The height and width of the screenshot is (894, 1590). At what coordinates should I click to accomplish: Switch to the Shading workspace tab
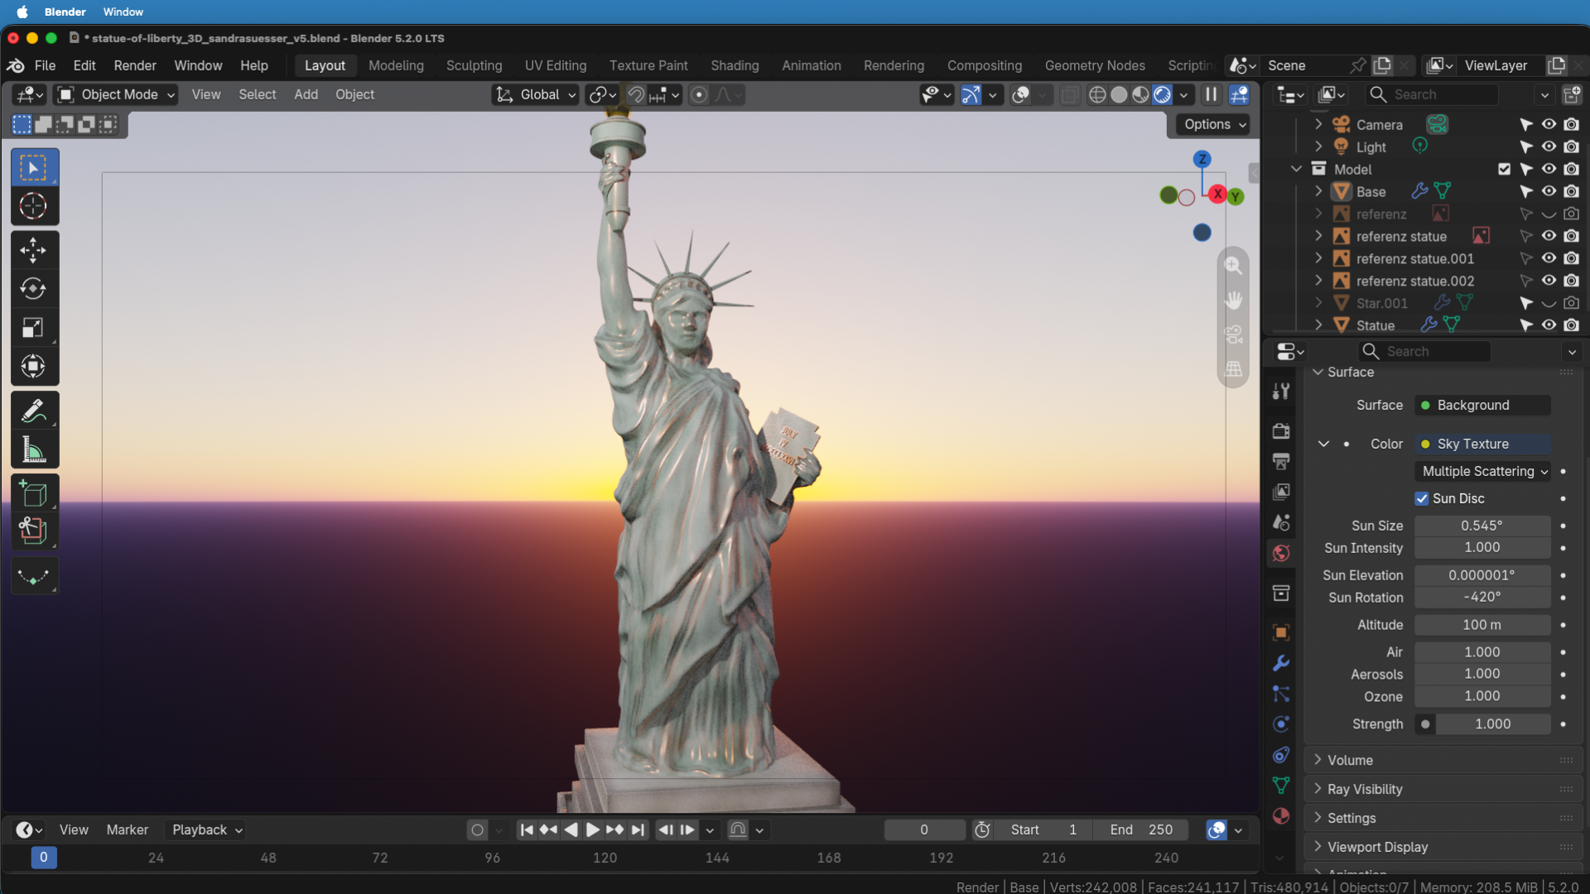tap(735, 65)
